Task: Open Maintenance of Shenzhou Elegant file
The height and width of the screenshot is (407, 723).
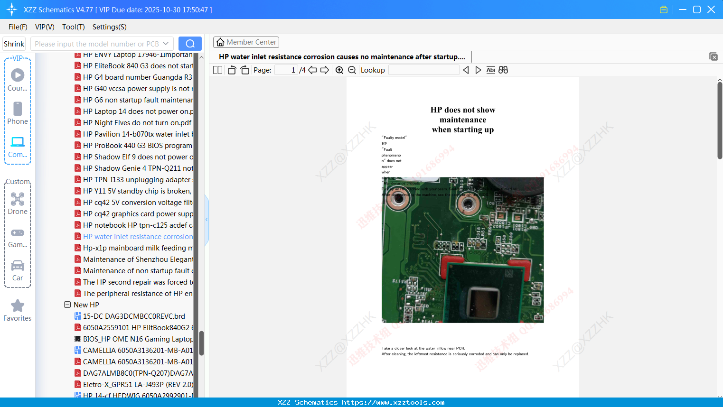Action: (133, 259)
